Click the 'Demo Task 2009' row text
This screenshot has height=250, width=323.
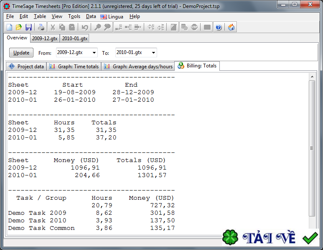37,213
